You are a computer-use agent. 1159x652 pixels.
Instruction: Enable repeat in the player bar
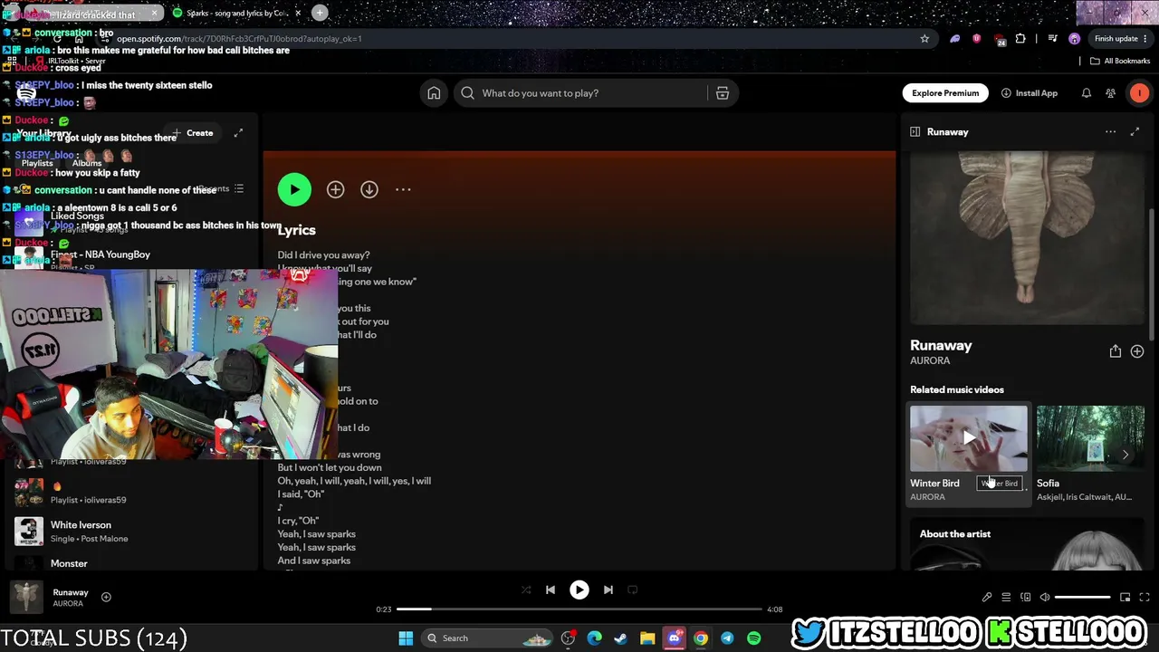[633, 590]
